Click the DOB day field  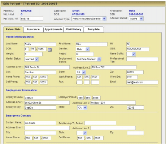(x=33, y=49)
